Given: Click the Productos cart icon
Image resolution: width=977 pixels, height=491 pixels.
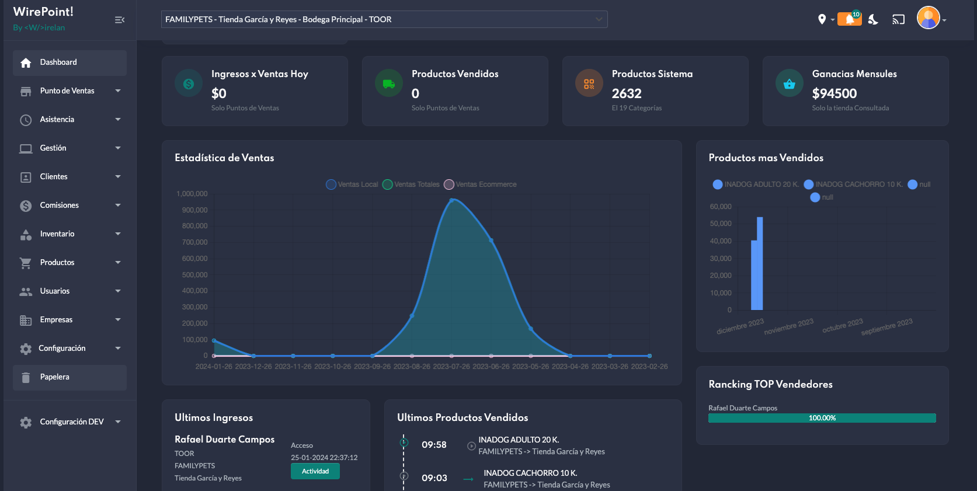Looking at the screenshot, I should click(26, 263).
